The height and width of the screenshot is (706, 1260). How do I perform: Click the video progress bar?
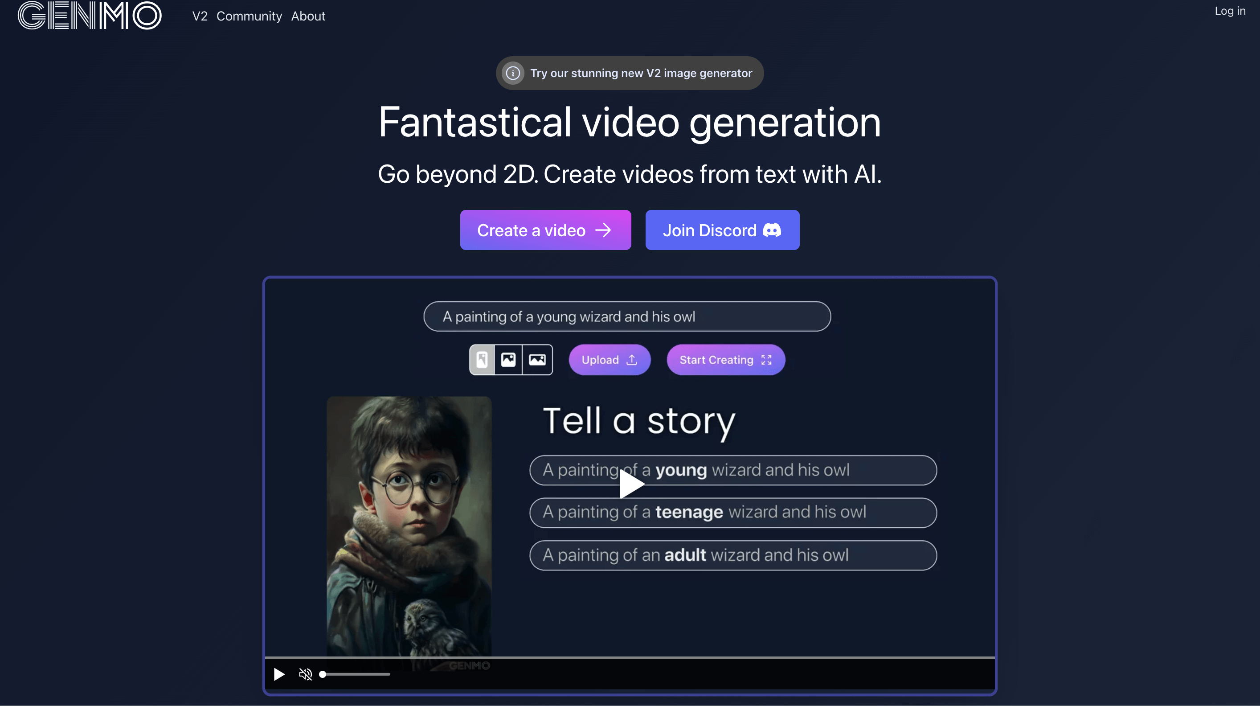[630, 657]
